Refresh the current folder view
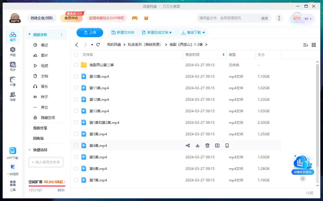The image size is (323, 201). tap(98, 45)
